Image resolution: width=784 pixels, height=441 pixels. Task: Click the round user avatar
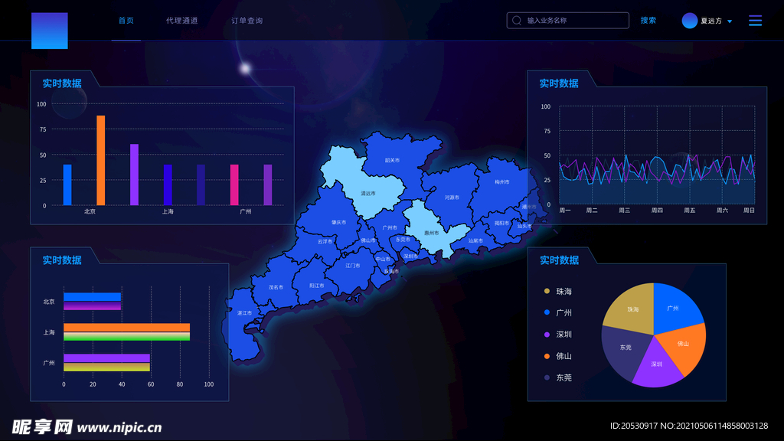690,21
